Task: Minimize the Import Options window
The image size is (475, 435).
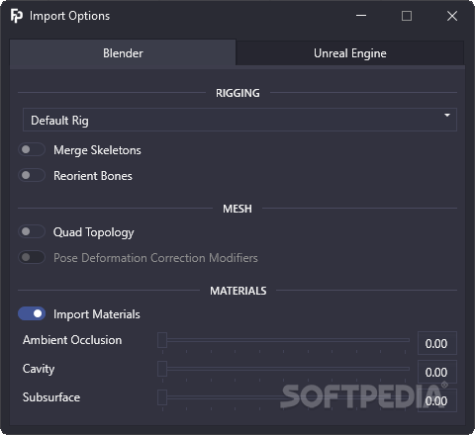Action: [361, 16]
